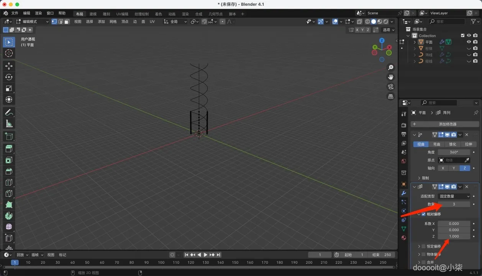Click the zoom magnifier viewport icon
This screenshot has height=276, width=482.
click(x=390, y=67)
